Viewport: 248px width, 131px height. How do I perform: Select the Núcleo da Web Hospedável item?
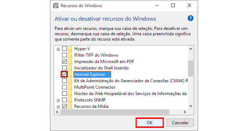[x=131, y=94]
